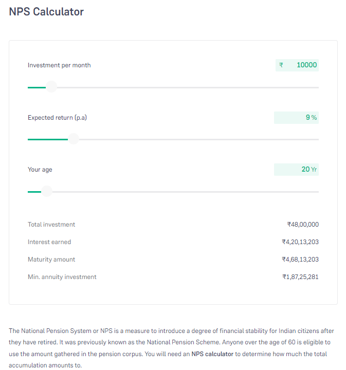Click the rupee symbol in investment field
The height and width of the screenshot is (370, 346).
click(281, 65)
